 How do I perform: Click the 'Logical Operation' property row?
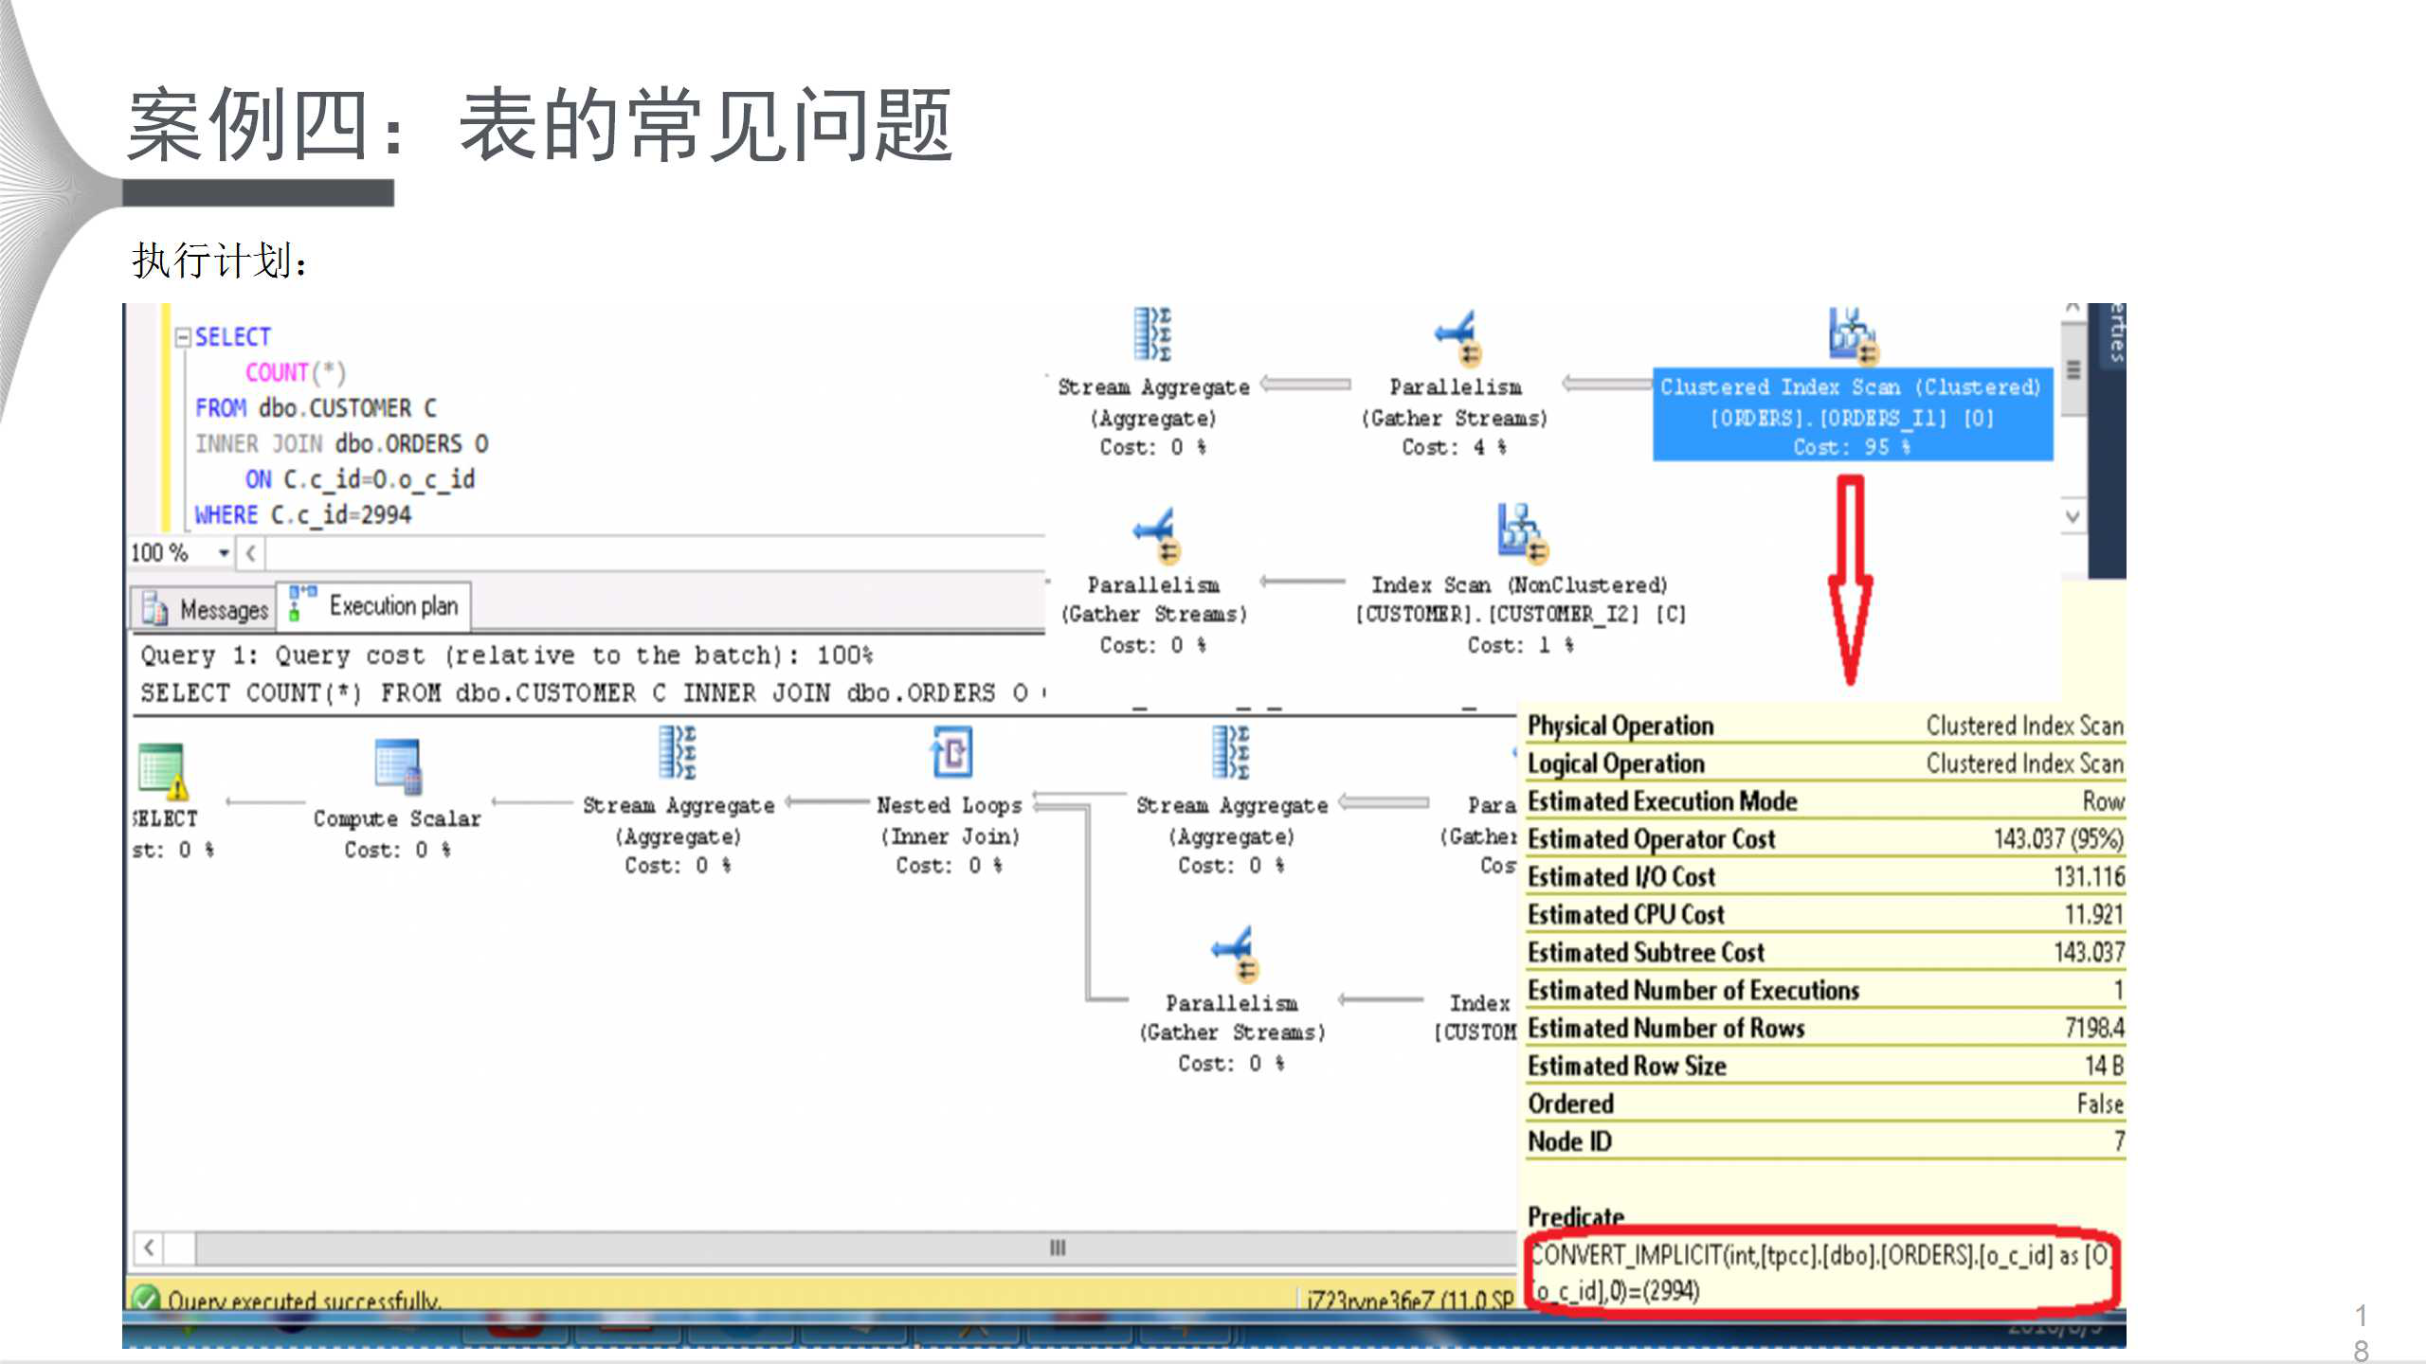tap(1825, 763)
